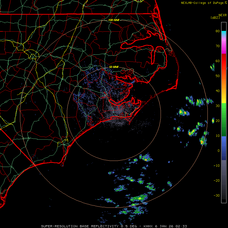
Task: Click the "-30" dBZ scale value
Action: 217,195
